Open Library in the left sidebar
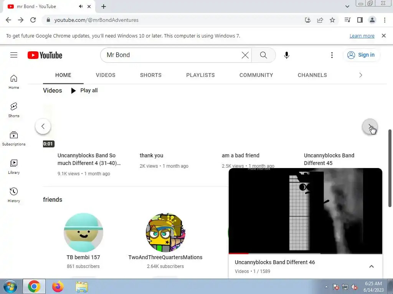The width and height of the screenshot is (393, 294). point(14,167)
